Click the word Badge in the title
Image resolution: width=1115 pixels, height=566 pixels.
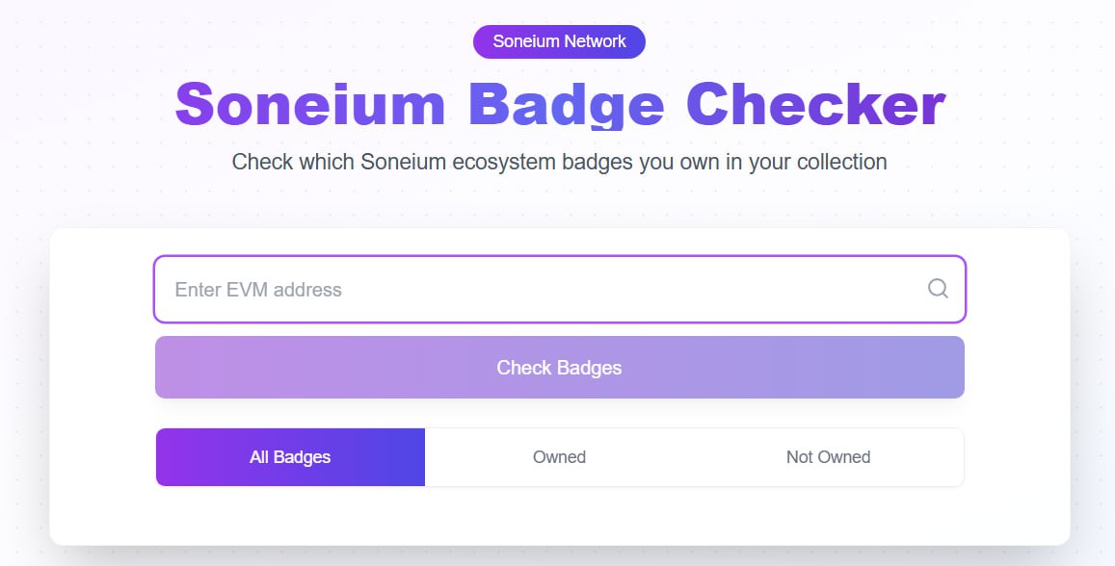coord(566,105)
